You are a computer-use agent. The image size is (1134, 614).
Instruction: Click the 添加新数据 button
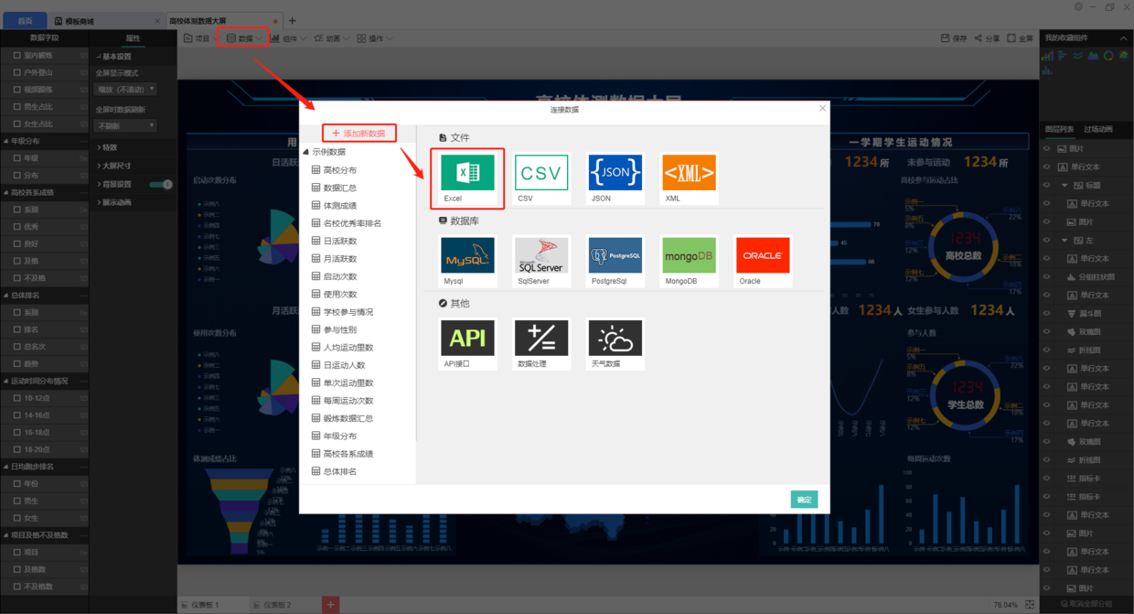(x=358, y=134)
